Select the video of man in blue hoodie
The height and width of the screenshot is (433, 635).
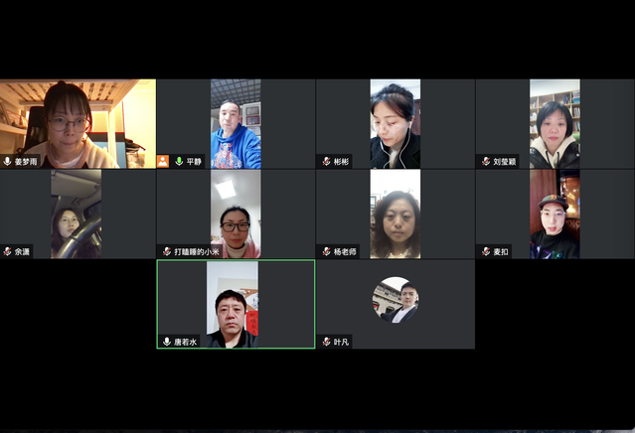236,124
